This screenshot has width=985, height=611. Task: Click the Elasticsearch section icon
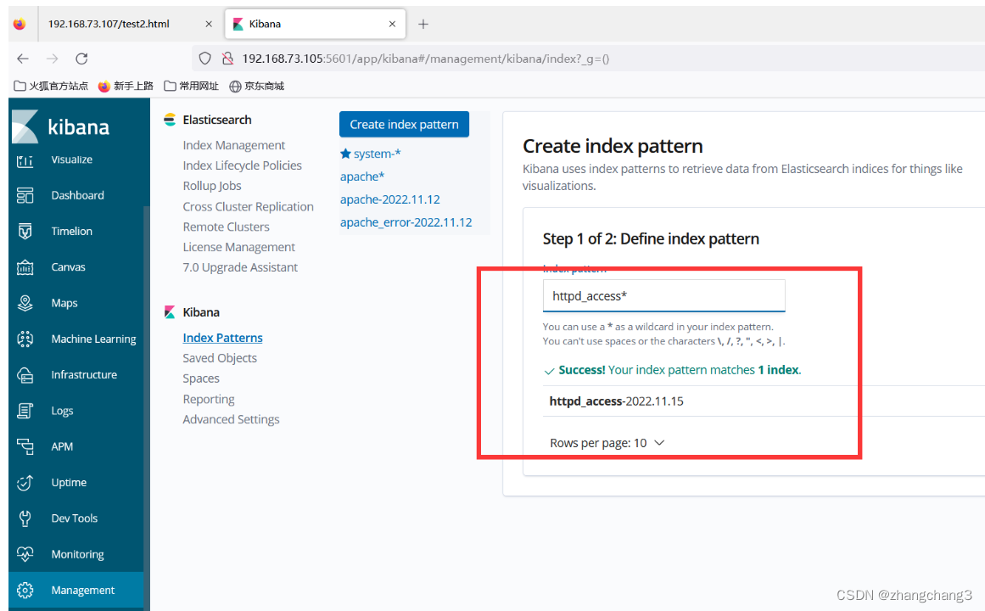(x=170, y=120)
